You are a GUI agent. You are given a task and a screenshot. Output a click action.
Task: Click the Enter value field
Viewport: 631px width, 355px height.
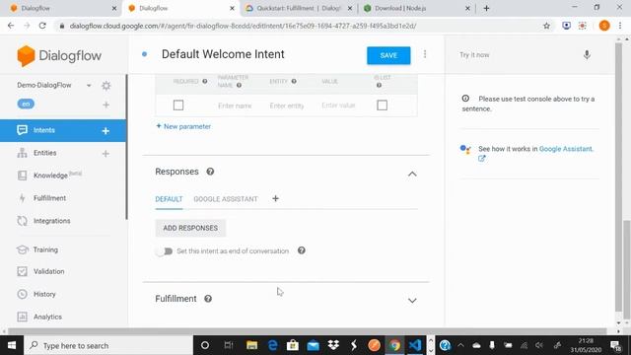(x=338, y=106)
